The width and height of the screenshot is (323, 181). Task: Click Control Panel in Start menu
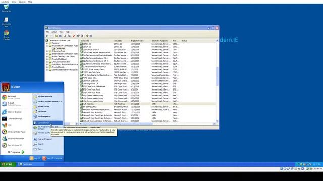[x=47, y=123]
